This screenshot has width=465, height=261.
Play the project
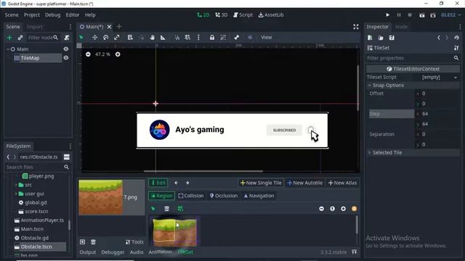click(387, 14)
